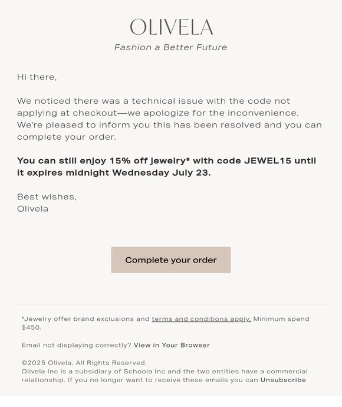Click We're pleased to inform you sentence
Viewport: 342px width, 407px height.
169,131
